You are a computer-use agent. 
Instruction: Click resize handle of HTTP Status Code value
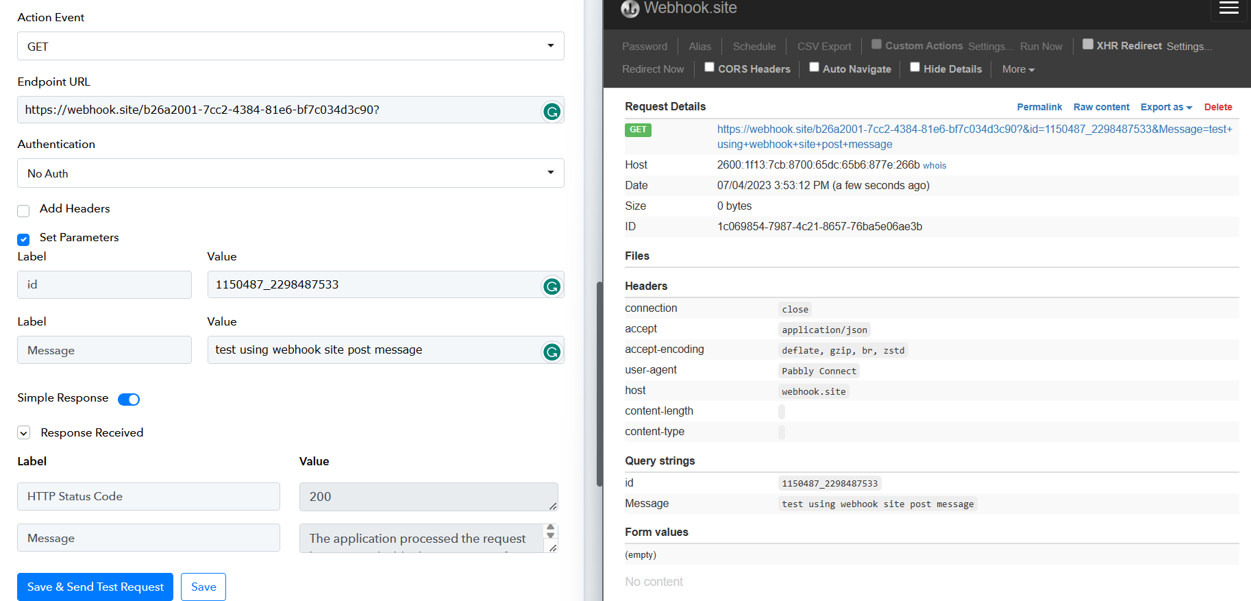[552, 506]
